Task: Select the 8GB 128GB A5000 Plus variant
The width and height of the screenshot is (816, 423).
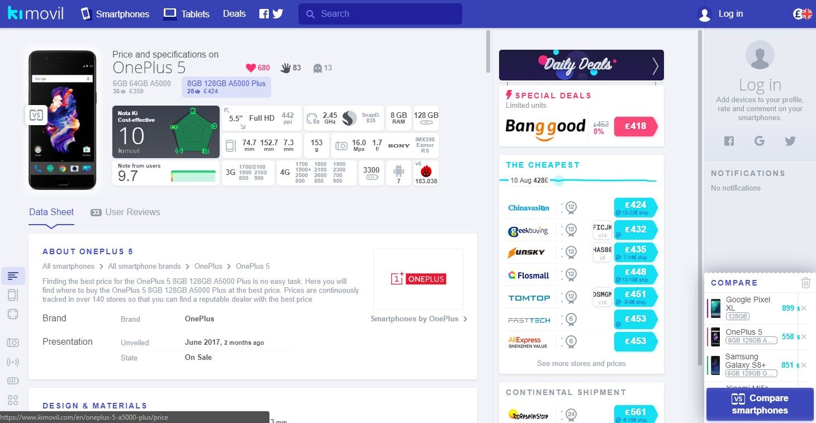Action: coord(226,87)
